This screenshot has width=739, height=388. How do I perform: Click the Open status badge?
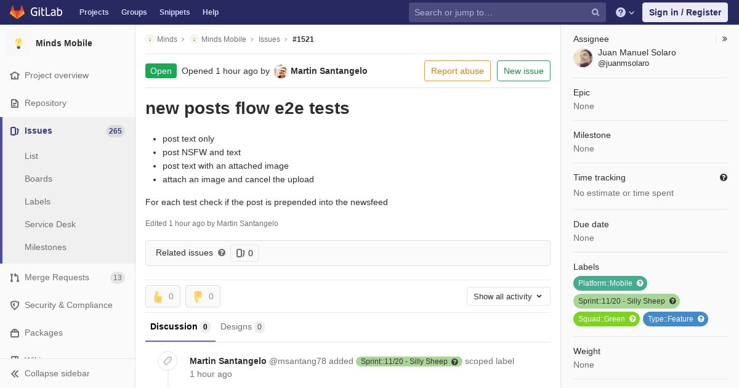pos(161,71)
